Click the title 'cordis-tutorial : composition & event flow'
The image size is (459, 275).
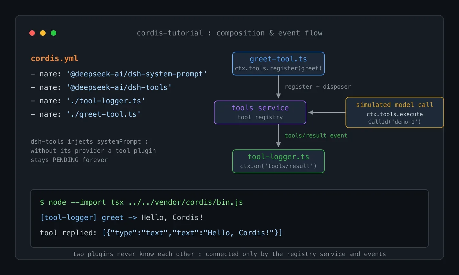(x=229, y=33)
